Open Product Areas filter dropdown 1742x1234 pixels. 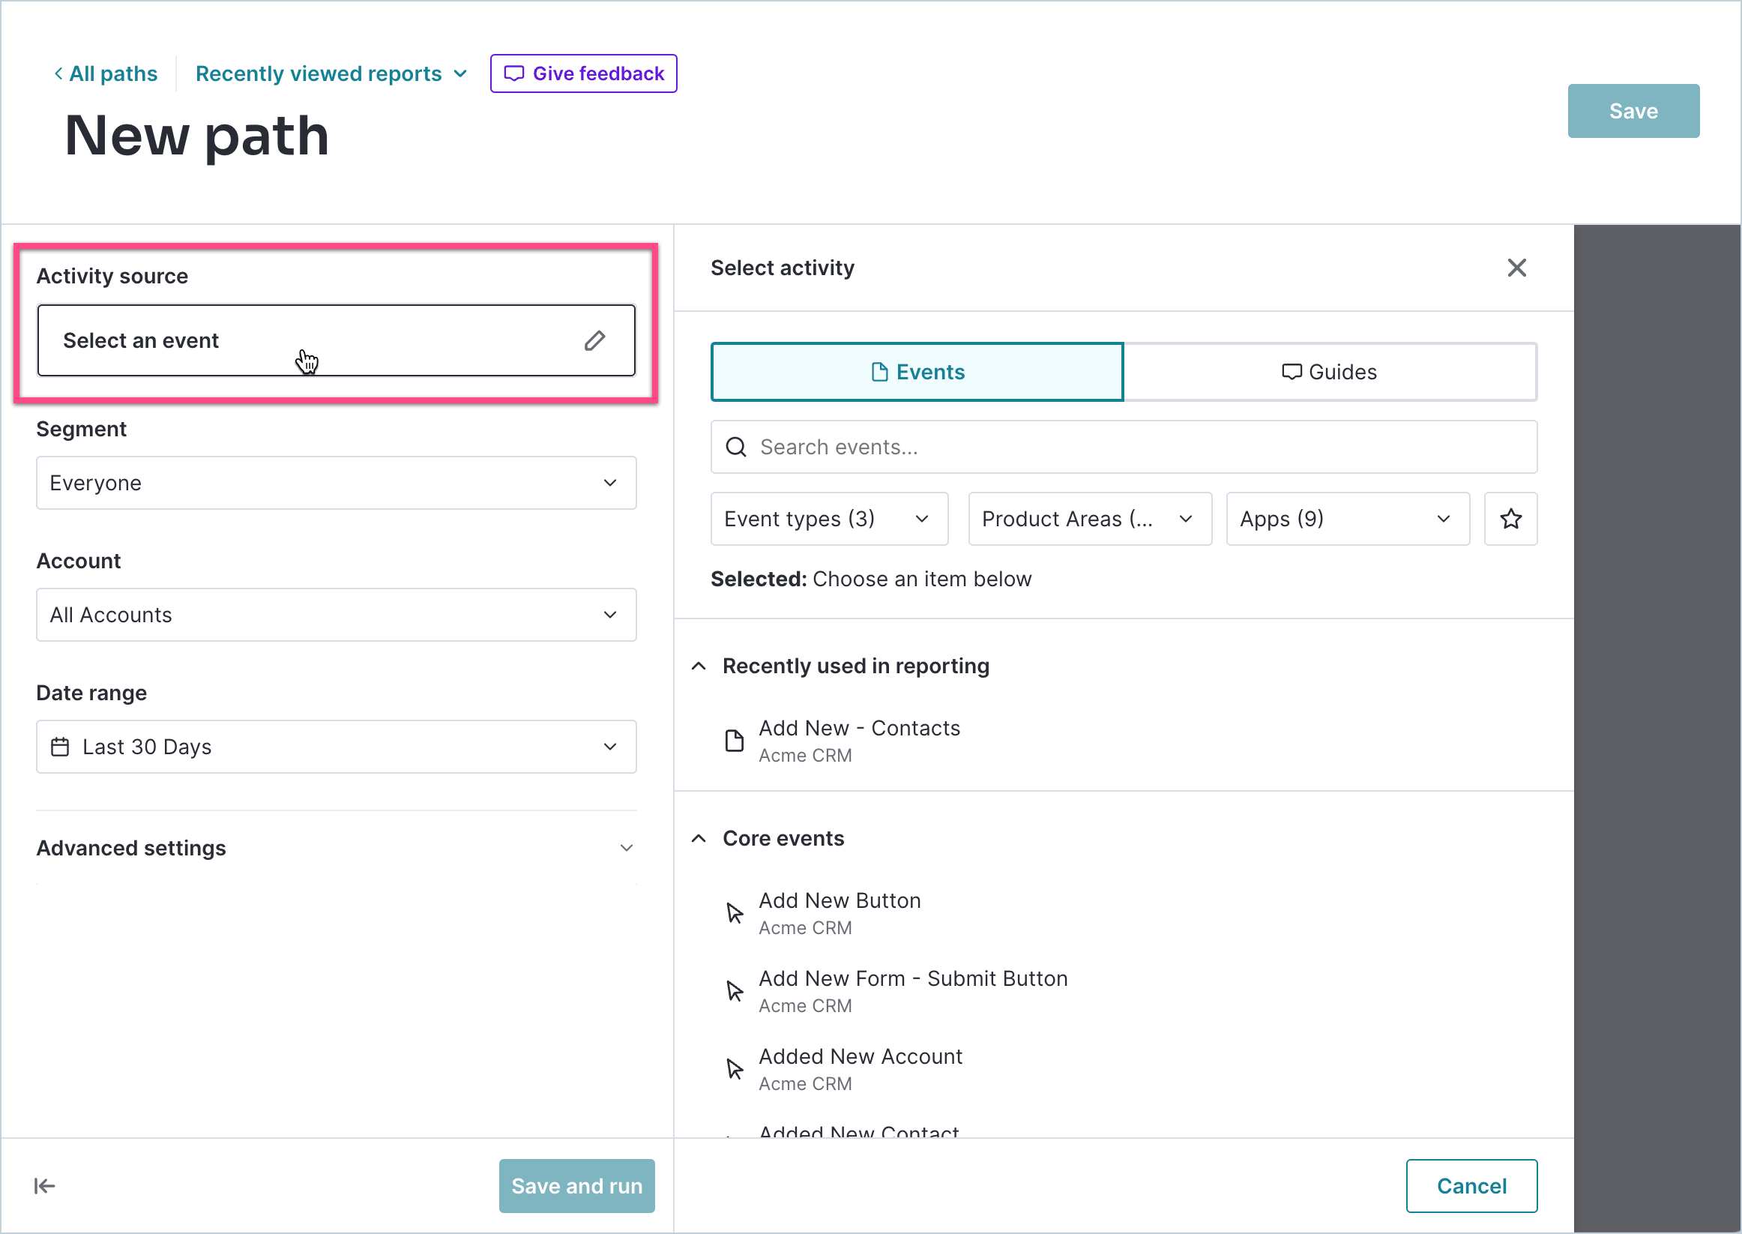(x=1090, y=519)
